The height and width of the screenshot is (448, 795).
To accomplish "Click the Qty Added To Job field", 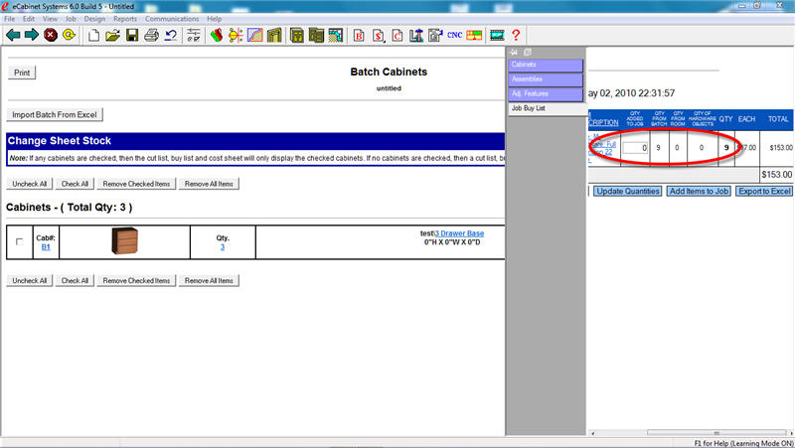I will (635, 148).
